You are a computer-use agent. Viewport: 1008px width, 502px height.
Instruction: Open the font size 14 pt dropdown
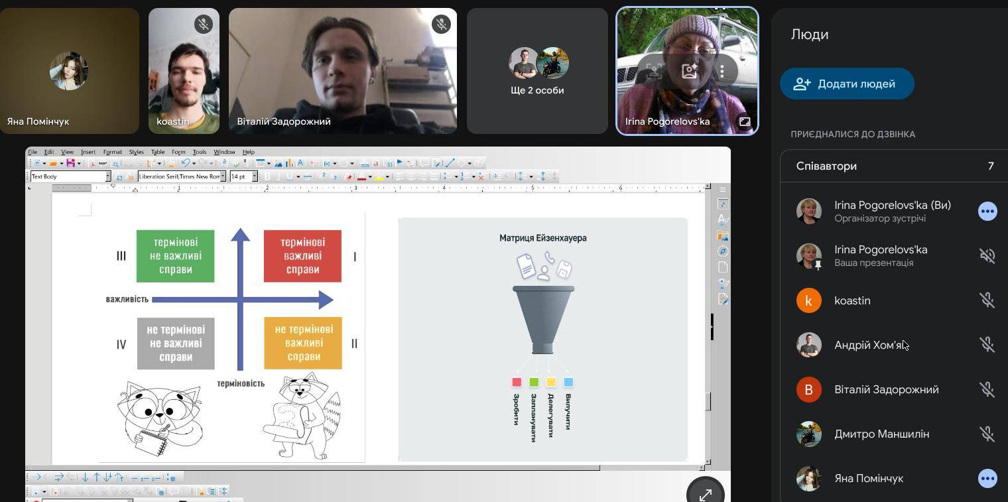pyautogui.click(x=253, y=176)
